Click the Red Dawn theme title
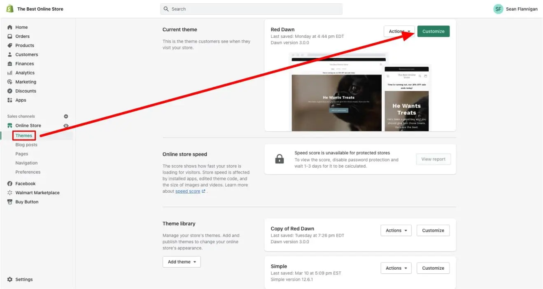Image resolution: width=543 pixels, height=289 pixels. (282, 30)
